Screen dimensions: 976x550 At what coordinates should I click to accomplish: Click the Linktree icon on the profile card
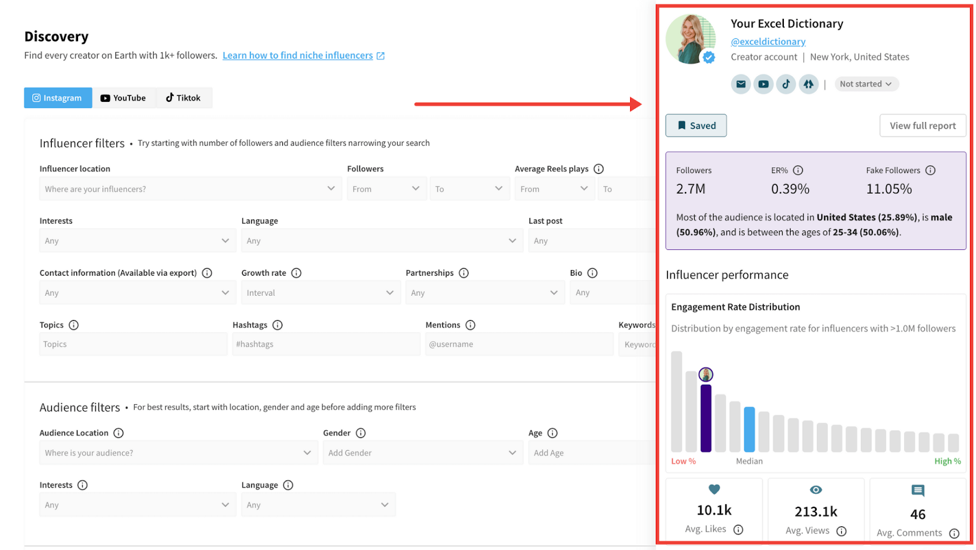[x=808, y=84]
